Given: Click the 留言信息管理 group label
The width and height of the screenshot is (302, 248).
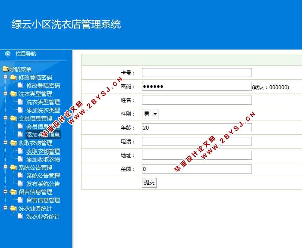Looking at the screenshot, I should (35, 192).
